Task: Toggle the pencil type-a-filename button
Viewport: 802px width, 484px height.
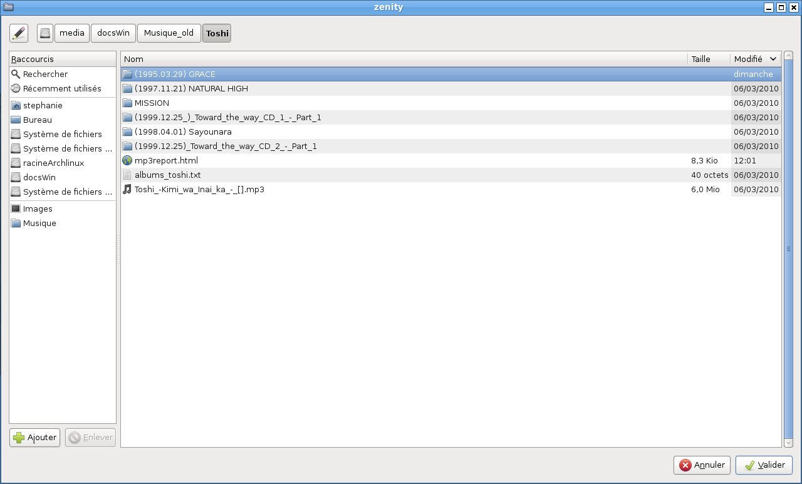Action: (19, 33)
